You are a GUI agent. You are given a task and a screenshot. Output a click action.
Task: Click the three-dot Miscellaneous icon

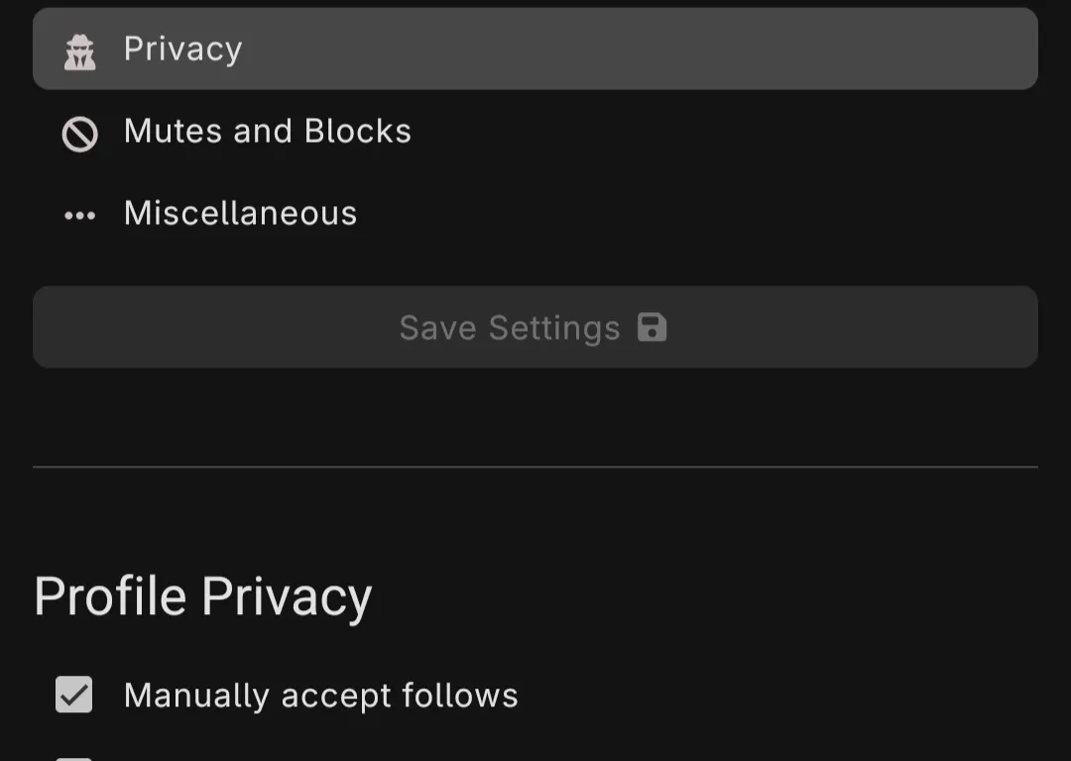80,215
